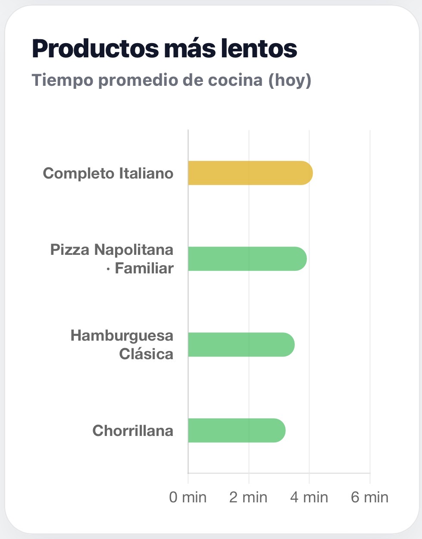The image size is (422, 539).
Task: Select the Pizza Napolitana Familiar green bar
Action: (x=247, y=259)
